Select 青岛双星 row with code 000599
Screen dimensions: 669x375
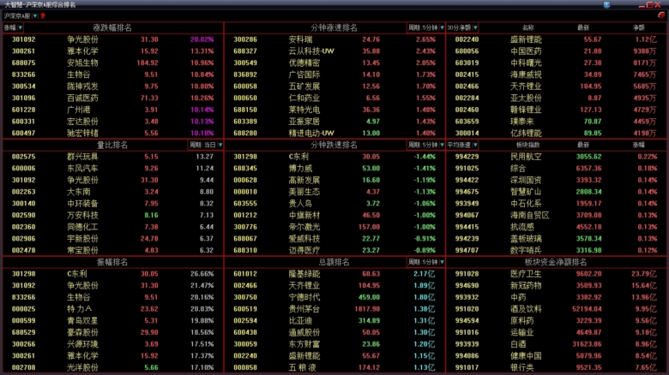(x=113, y=320)
